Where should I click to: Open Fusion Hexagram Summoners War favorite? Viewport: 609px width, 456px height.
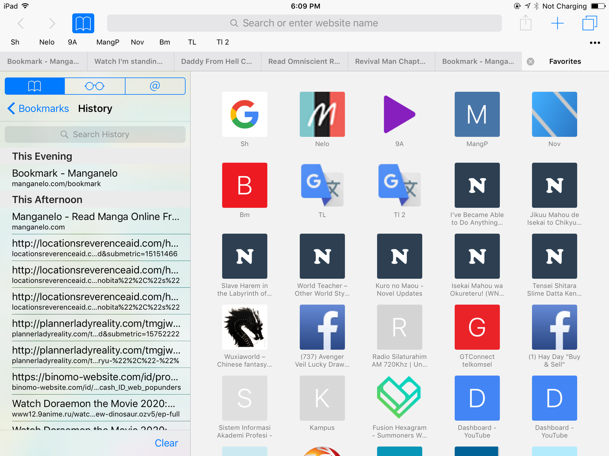pyautogui.click(x=400, y=398)
